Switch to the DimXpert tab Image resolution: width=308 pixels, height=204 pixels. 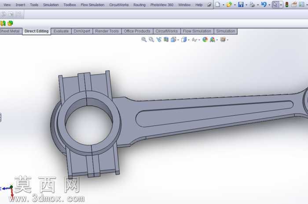(82, 31)
